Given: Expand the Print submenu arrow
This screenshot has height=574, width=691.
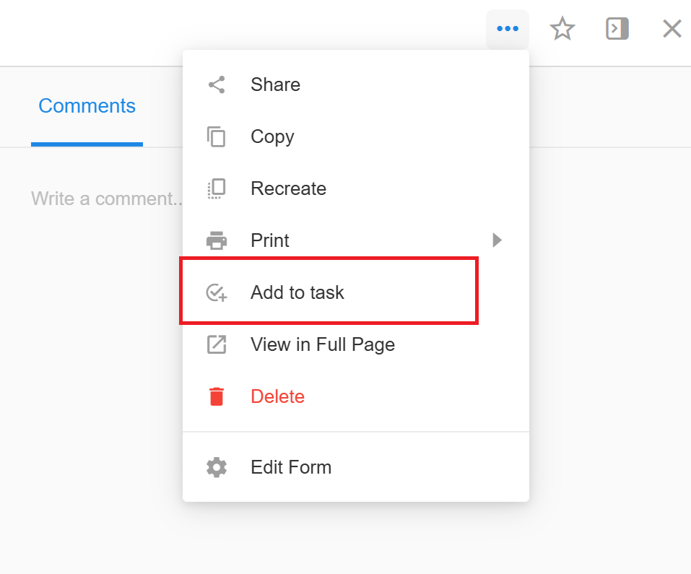Looking at the screenshot, I should 497,240.
